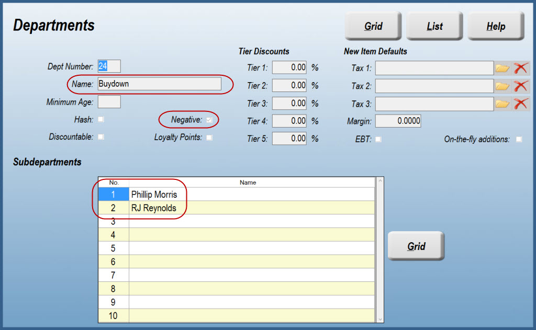
Task: Click the Tax 1 text field
Action: [x=434, y=69]
